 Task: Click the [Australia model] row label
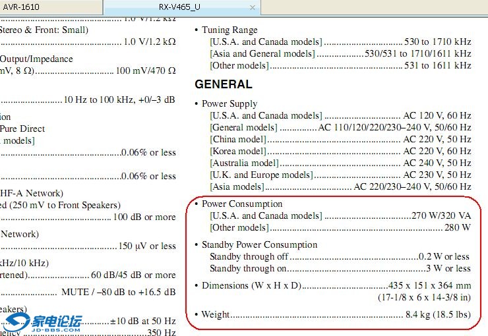[244, 163]
